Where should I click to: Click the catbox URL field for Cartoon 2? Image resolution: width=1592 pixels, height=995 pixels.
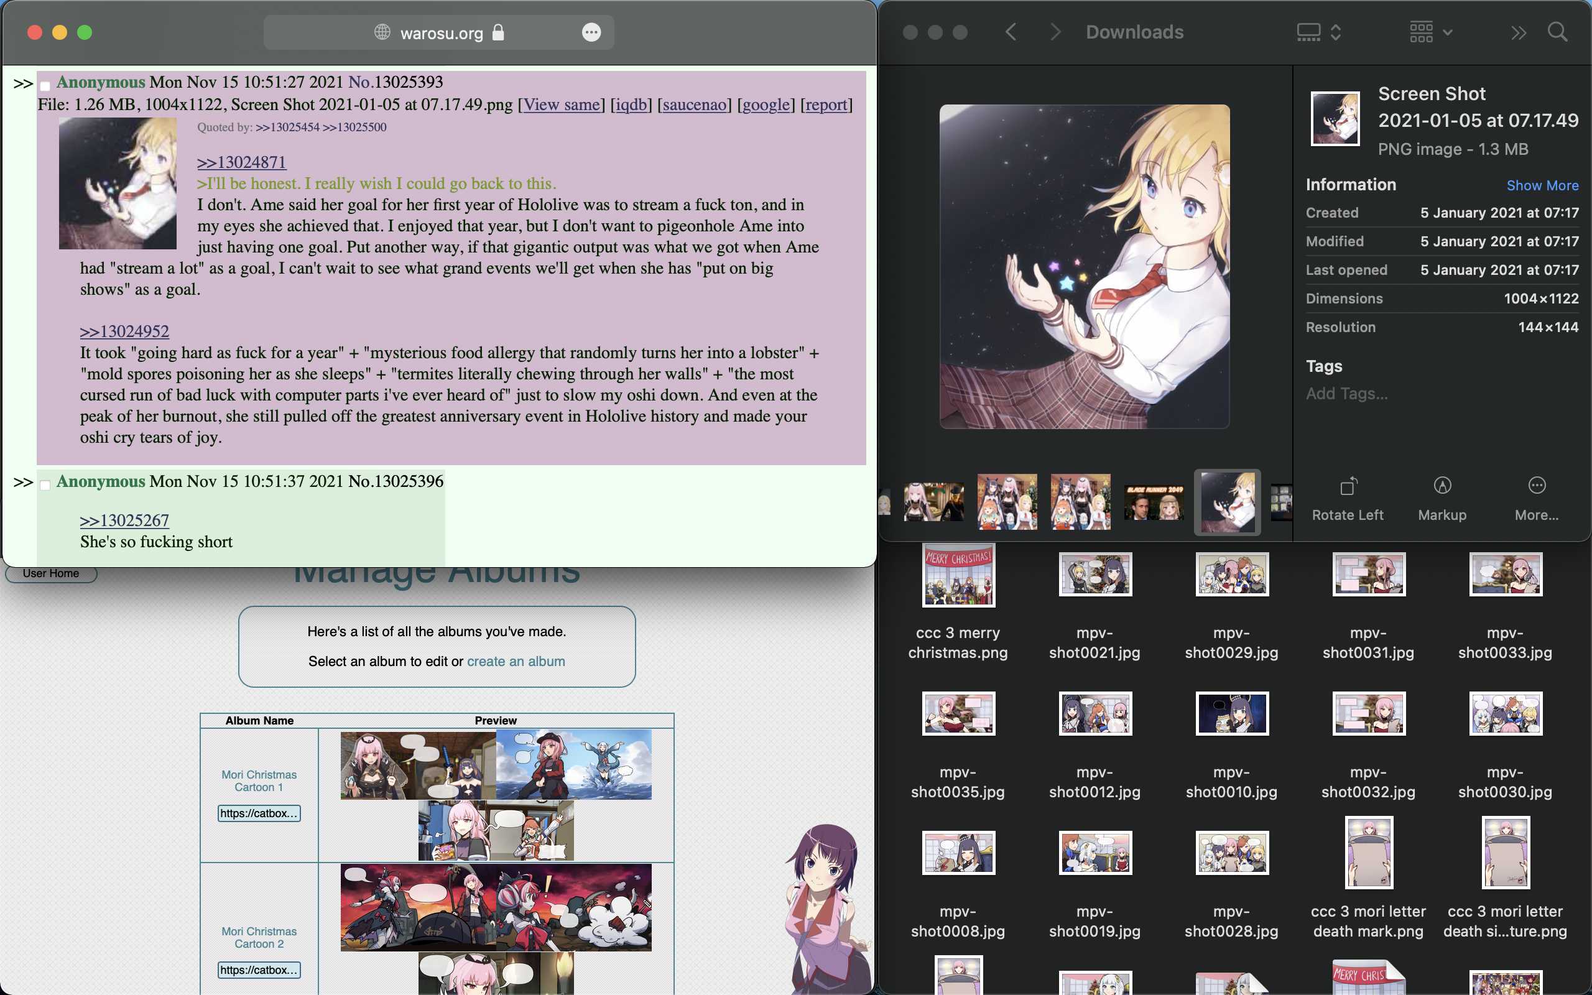point(259,970)
